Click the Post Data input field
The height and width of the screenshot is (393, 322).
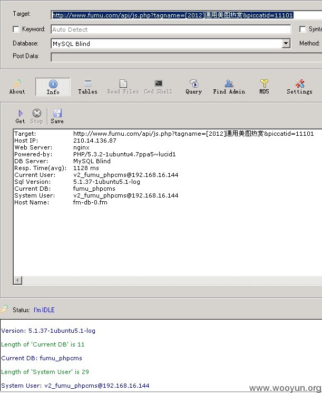pos(186,58)
